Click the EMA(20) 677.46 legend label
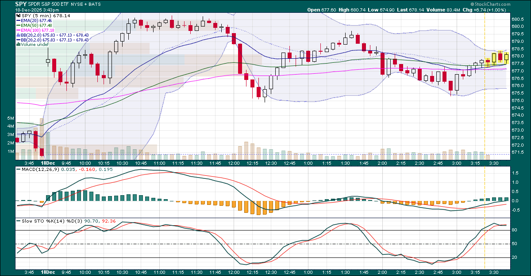 tap(36, 21)
